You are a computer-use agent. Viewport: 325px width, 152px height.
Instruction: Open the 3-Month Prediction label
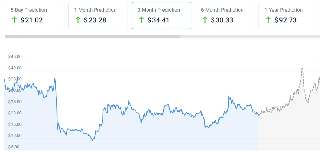pos(159,10)
